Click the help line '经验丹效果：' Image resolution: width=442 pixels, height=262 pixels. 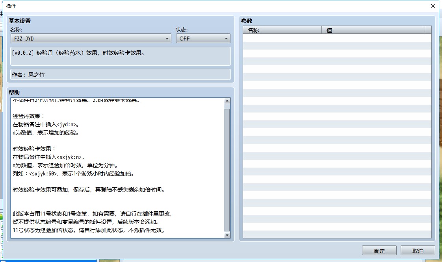tap(29, 116)
